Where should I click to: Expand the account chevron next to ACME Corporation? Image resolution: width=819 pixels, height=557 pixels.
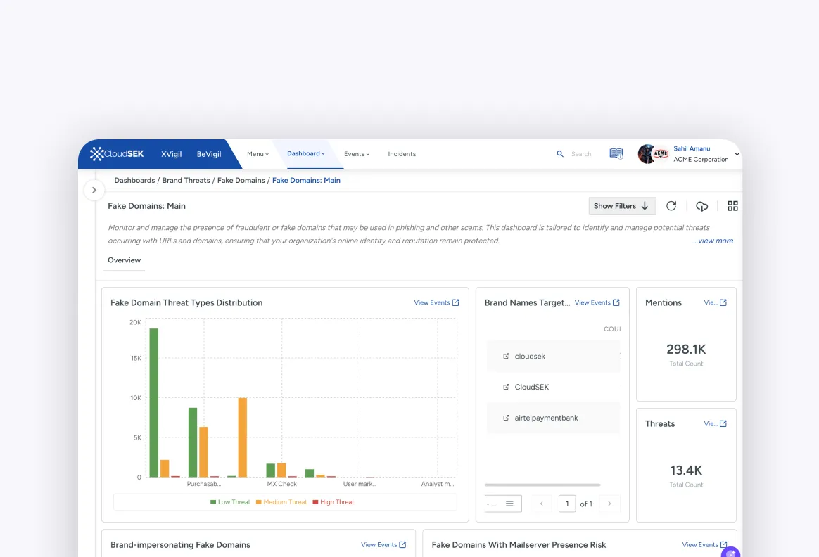tap(737, 154)
